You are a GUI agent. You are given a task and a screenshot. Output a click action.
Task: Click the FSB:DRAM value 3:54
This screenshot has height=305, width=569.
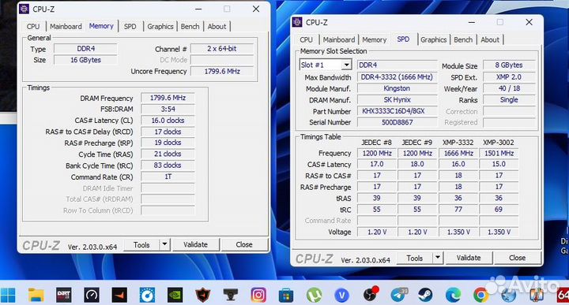[x=168, y=109]
